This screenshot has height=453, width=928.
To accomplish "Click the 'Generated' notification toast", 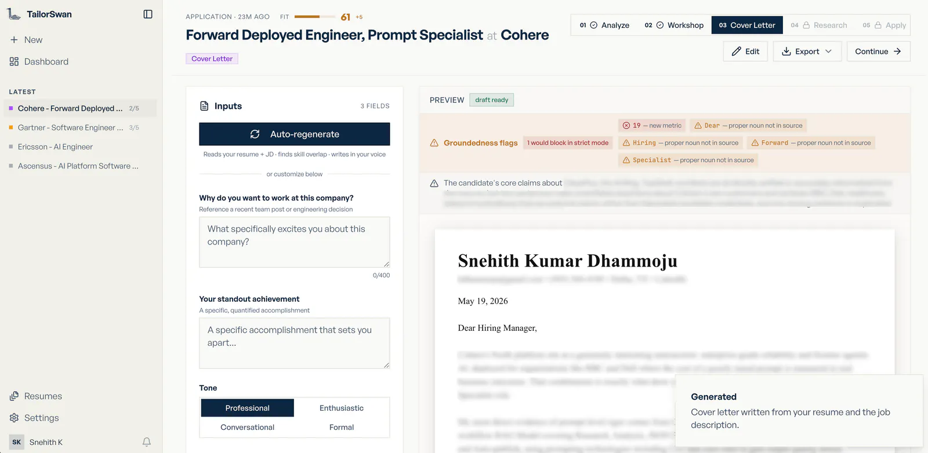I will coord(799,411).
